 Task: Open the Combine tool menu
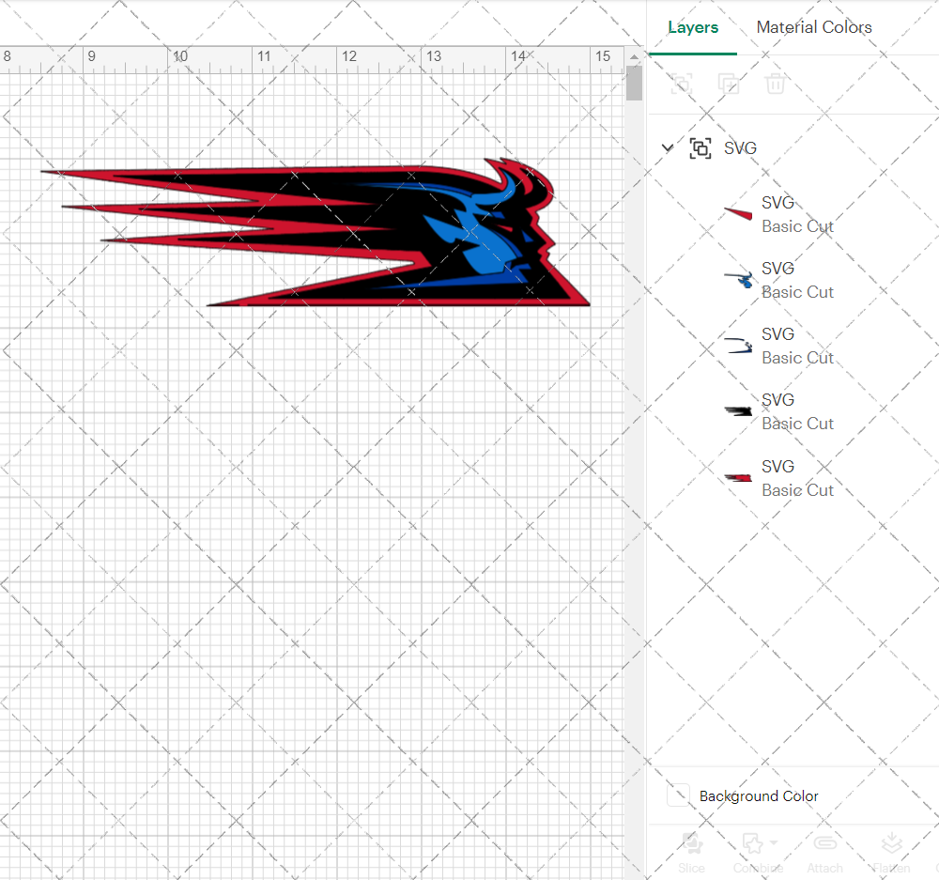758,853
